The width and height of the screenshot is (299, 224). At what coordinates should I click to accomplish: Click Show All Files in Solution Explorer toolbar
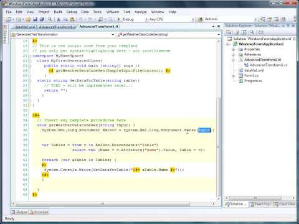pos(237,32)
